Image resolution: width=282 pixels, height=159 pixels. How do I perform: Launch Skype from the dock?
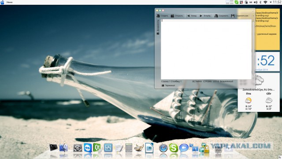[x=173, y=148]
